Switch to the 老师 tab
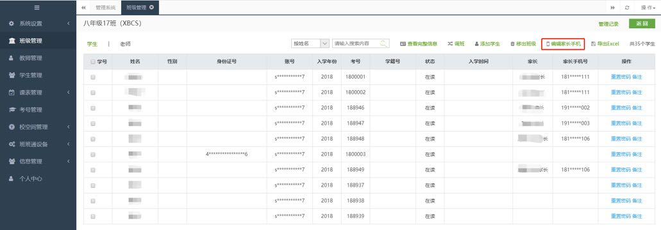The height and width of the screenshot is (230, 661). tap(125, 43)
